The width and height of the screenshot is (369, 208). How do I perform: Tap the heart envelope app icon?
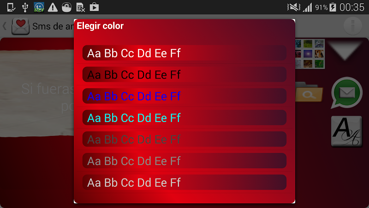(x=21, y=26)
